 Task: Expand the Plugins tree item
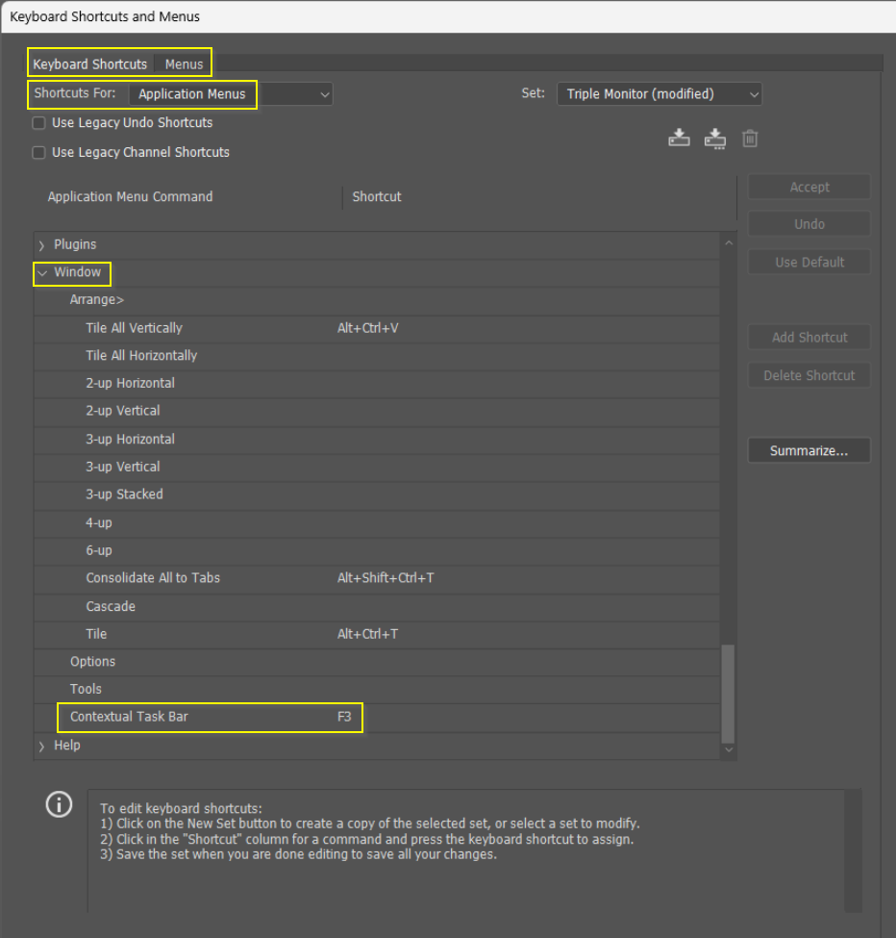click(41, 244)
